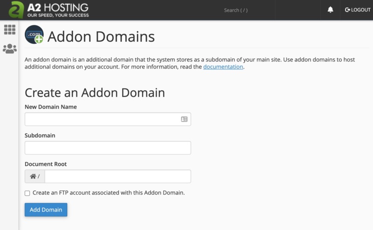Enable the Create an FTP account checkbox
This screenshot has height=230, width=373.
[x=28, y=193]
